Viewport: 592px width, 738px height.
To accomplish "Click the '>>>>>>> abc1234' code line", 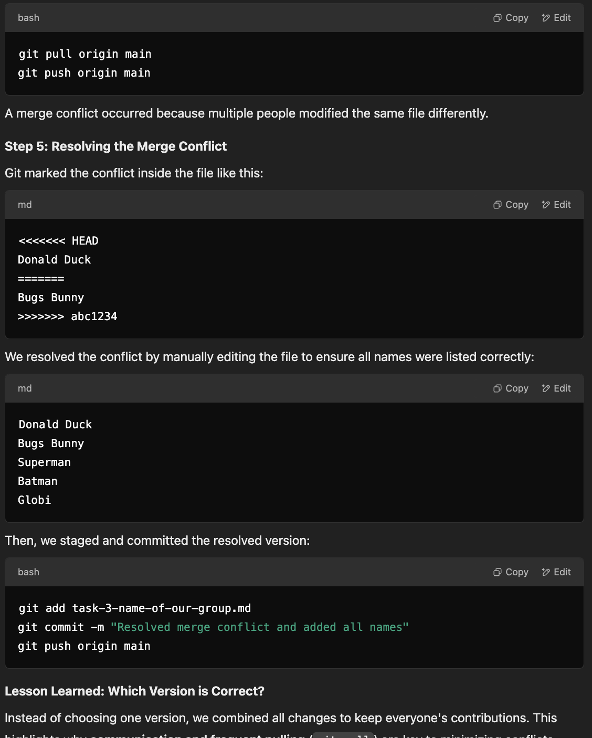I will tap(68, 317).
